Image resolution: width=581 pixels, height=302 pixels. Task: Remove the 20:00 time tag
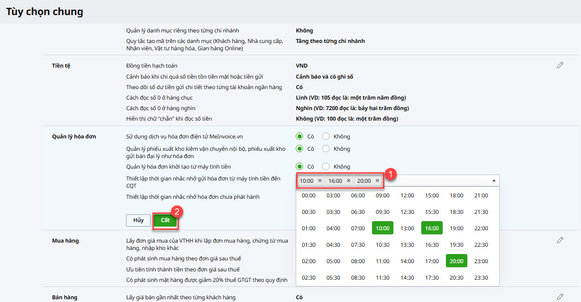[x=377, y=180]
